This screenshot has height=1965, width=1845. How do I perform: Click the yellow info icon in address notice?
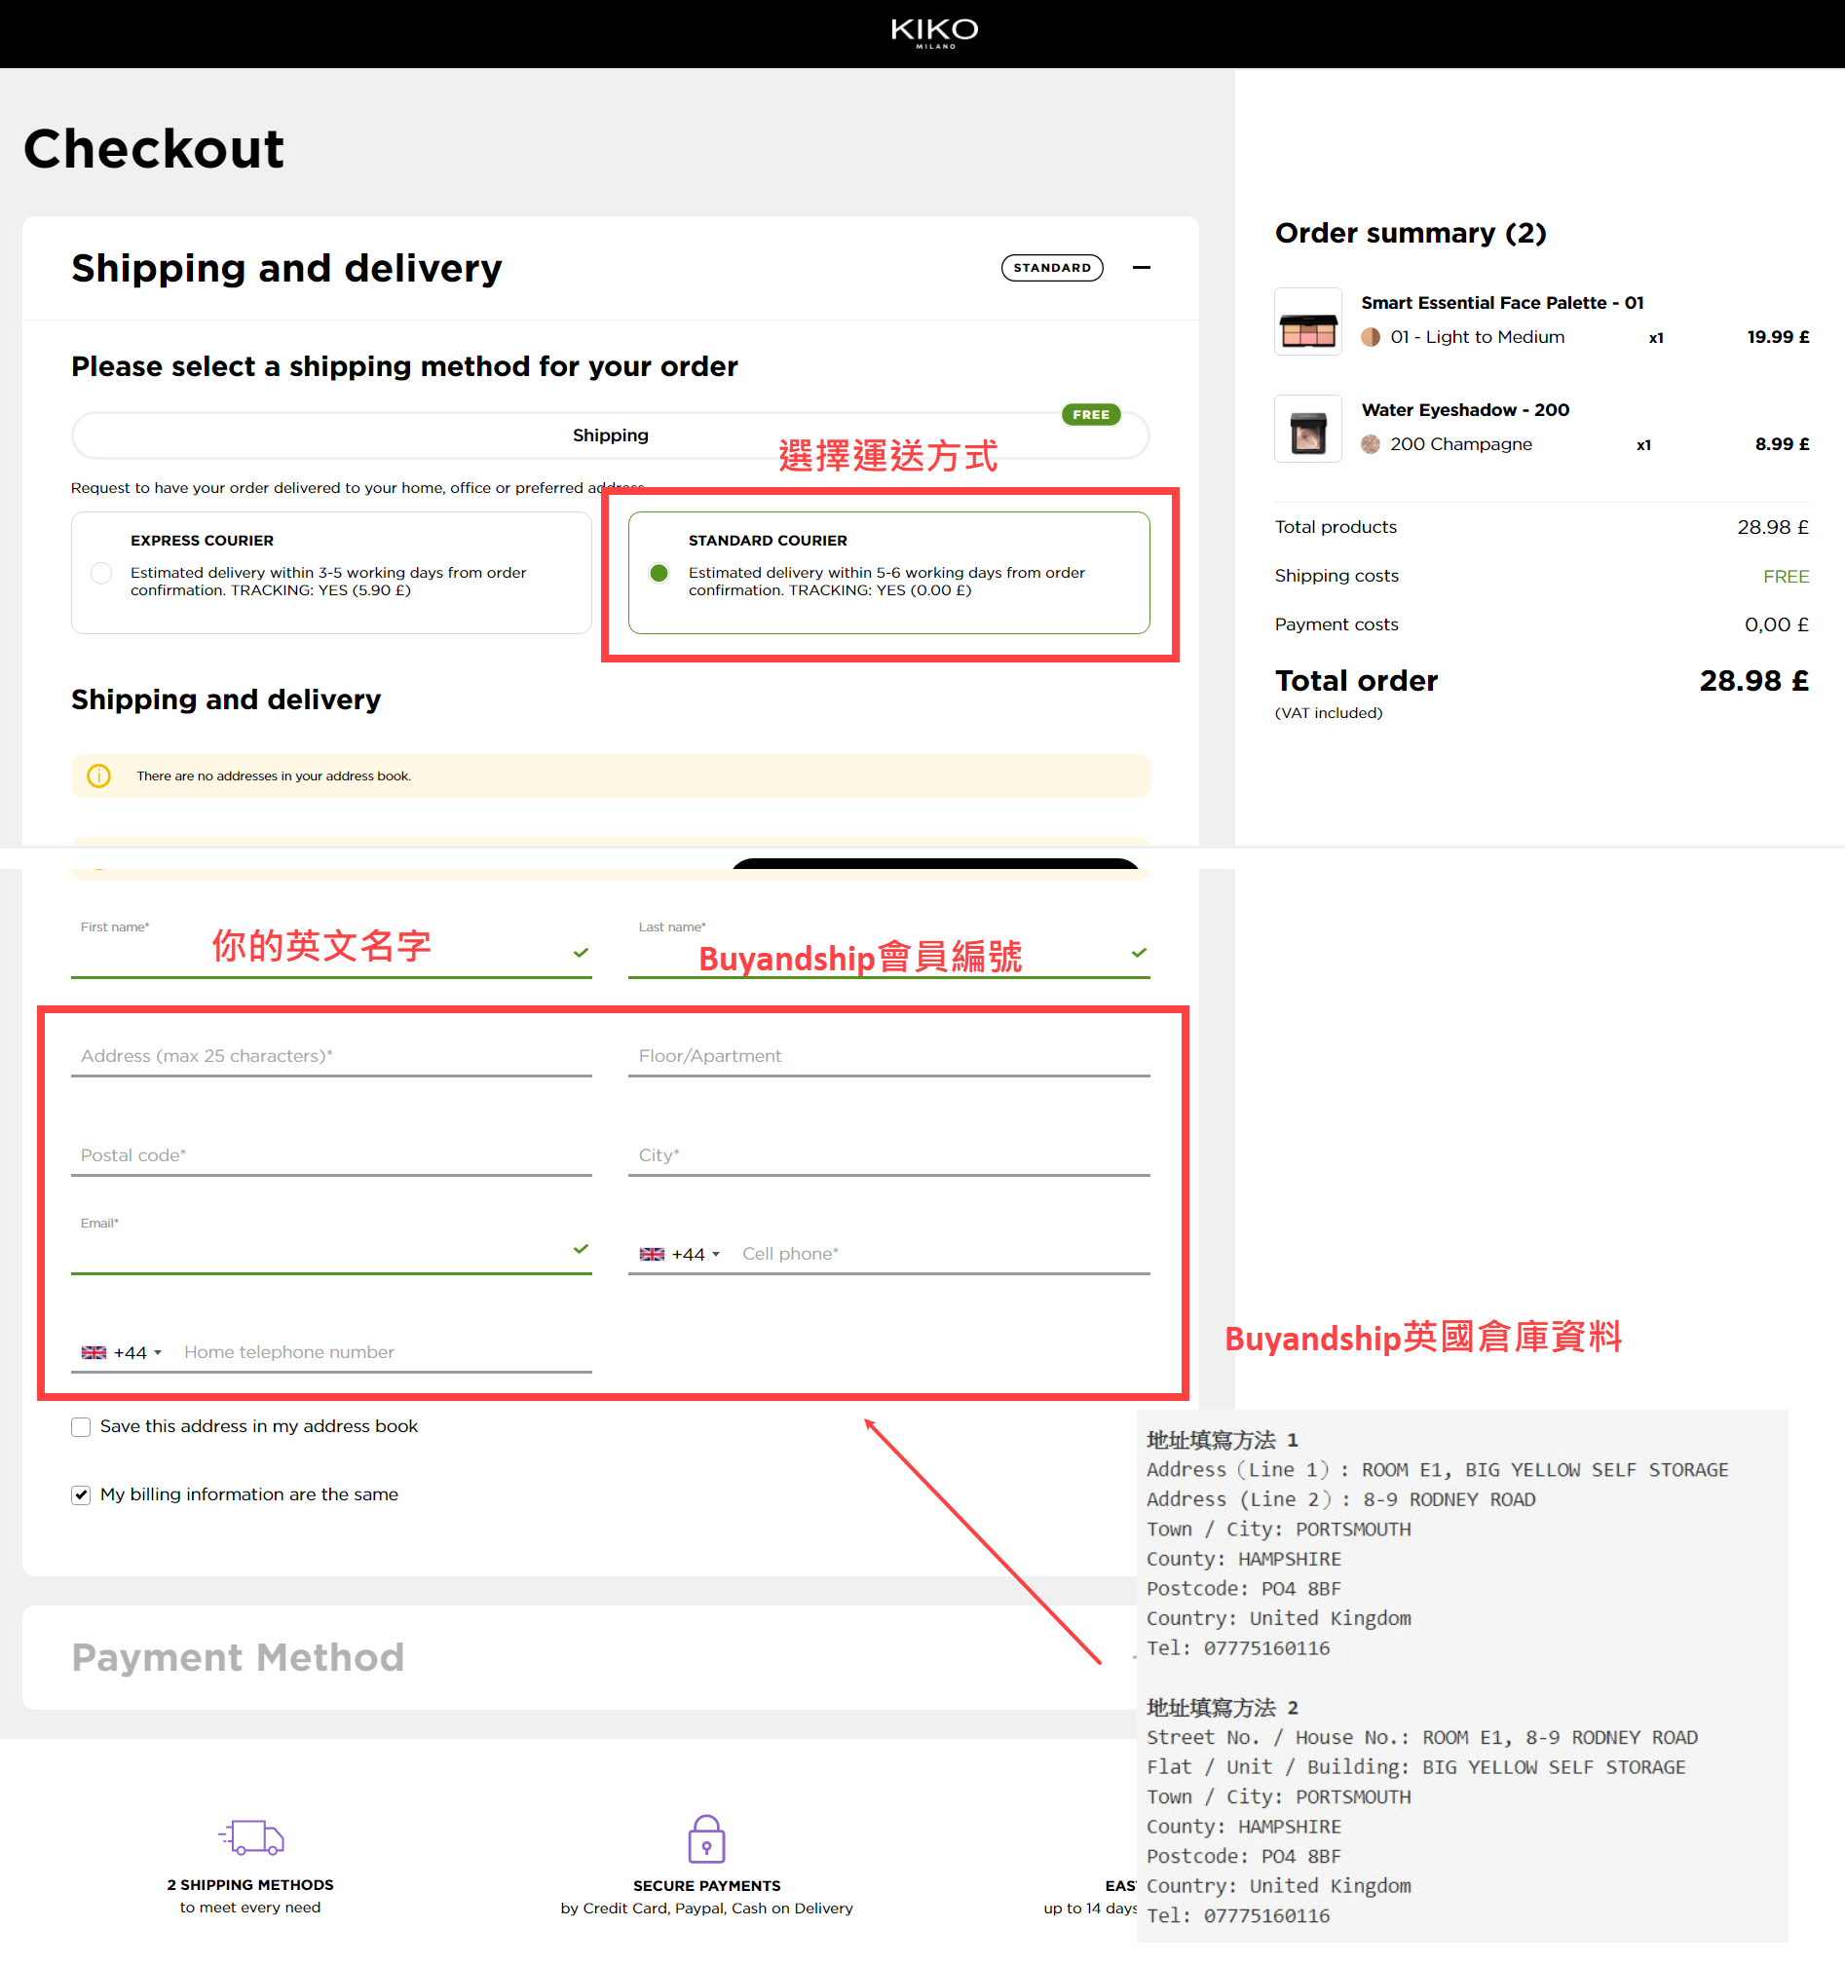pos(98,775)
